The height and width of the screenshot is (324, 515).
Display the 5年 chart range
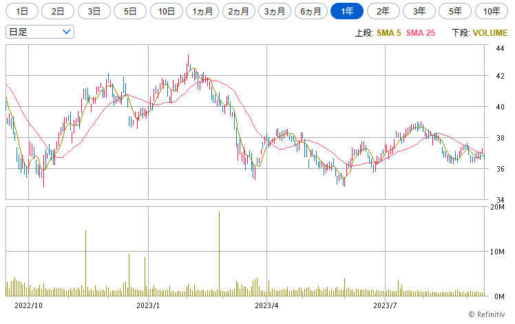pyautogui.click(x=455, y=11)
